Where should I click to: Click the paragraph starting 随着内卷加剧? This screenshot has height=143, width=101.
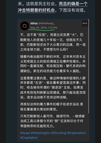[x=53, y=64]
